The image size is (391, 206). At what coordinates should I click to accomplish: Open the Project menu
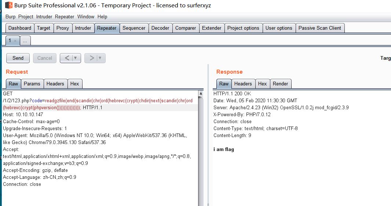(26, 17)
